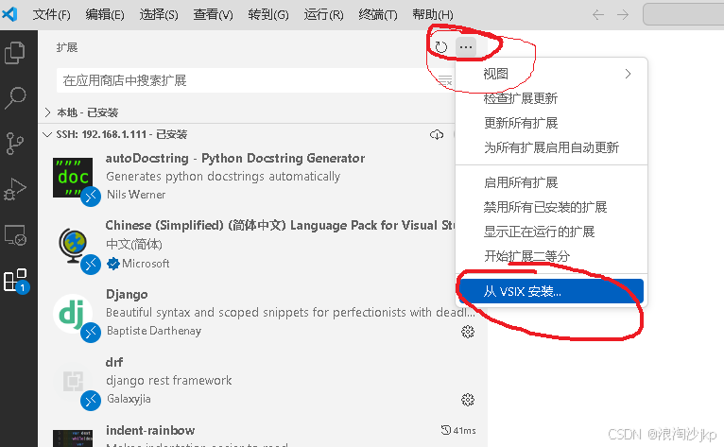Select 开始扩展二等分 menu entry
The height and width of the screenshot is (447, 724).
(x=551, y=256)
